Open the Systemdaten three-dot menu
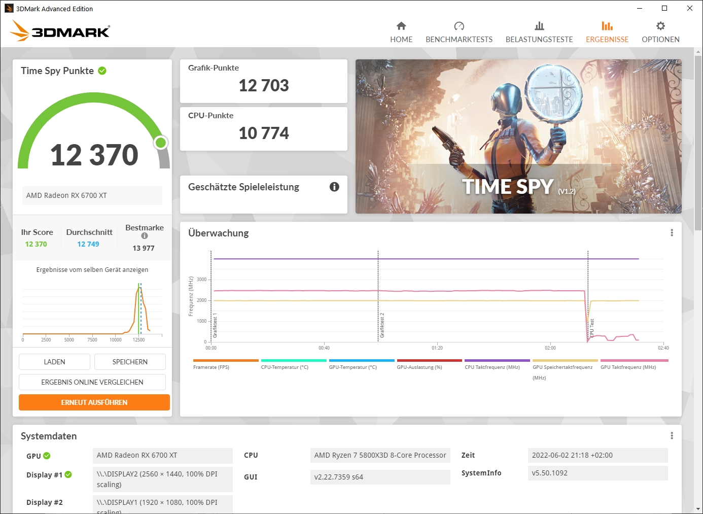703x514 pixels. [672, 435]
